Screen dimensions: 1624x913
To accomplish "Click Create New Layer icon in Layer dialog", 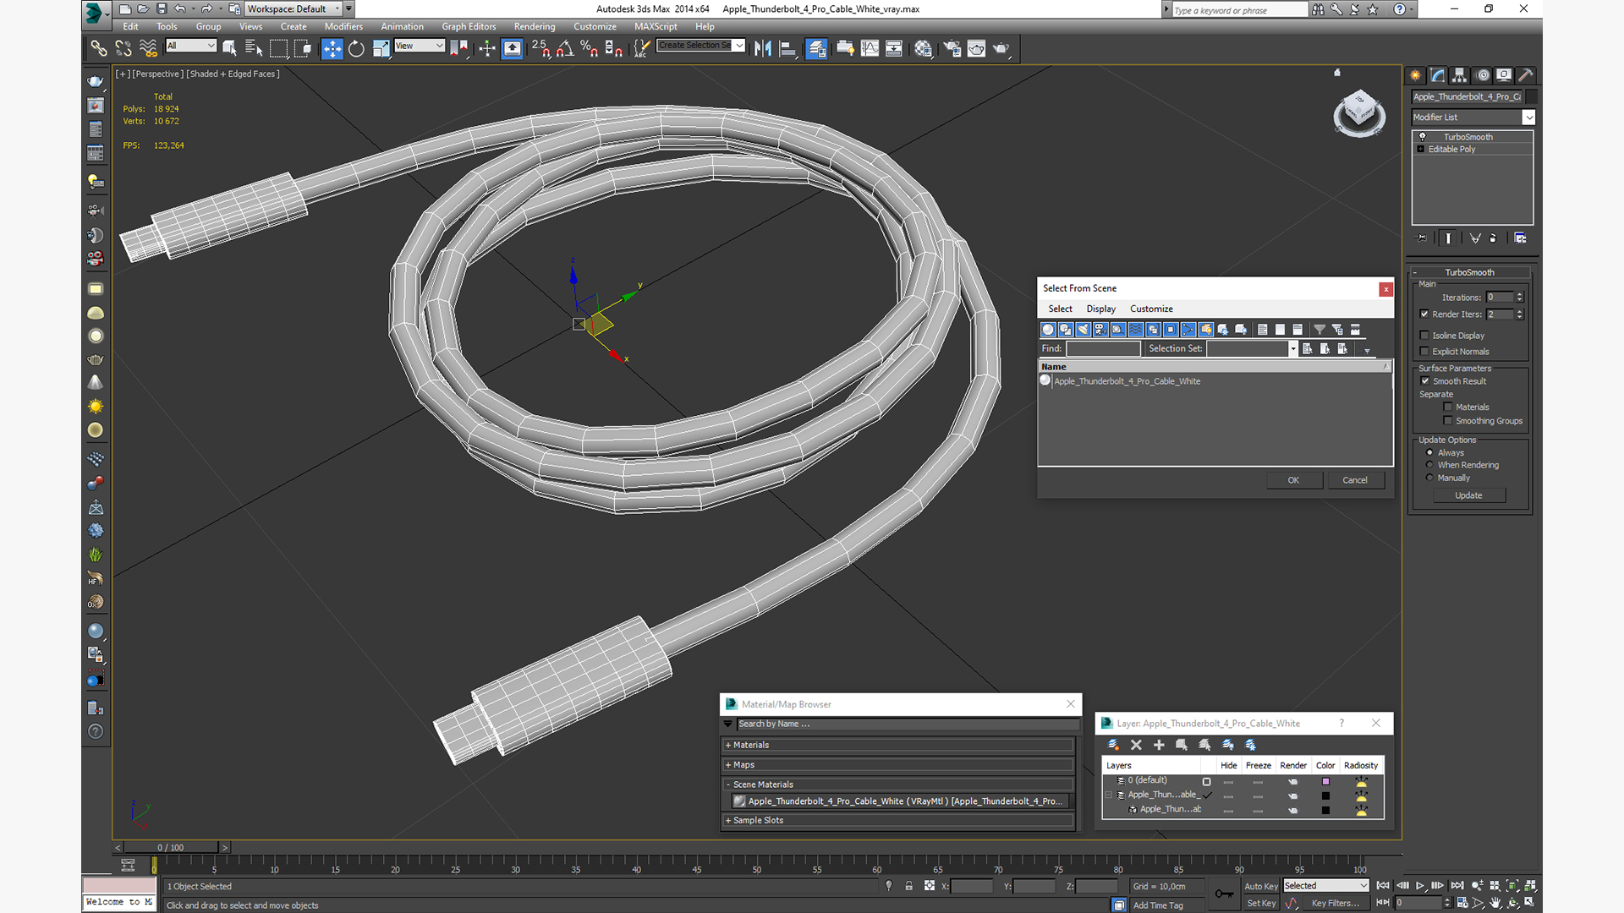I will pos(1113,745).
